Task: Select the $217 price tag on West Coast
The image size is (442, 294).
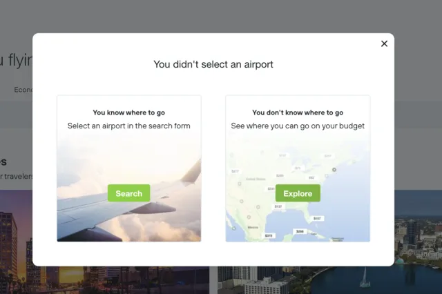Action: 235,171
